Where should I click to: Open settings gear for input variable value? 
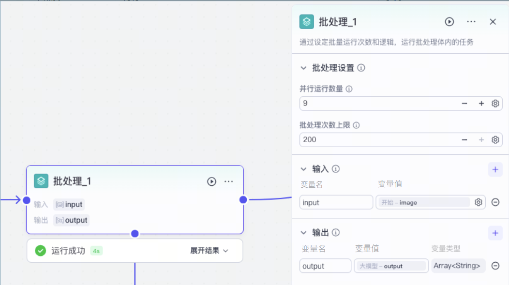click(x=478, y=202)
